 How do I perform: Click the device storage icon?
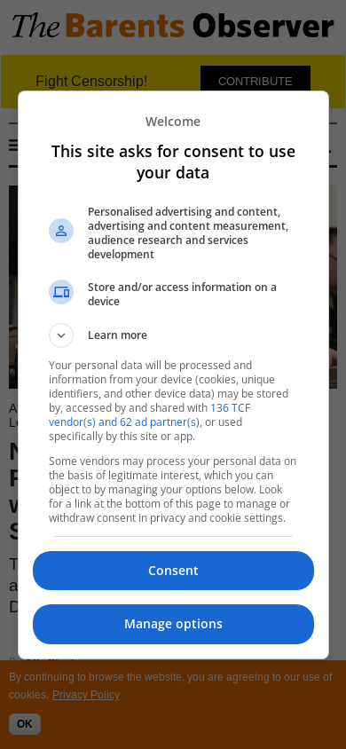(61, 292)
